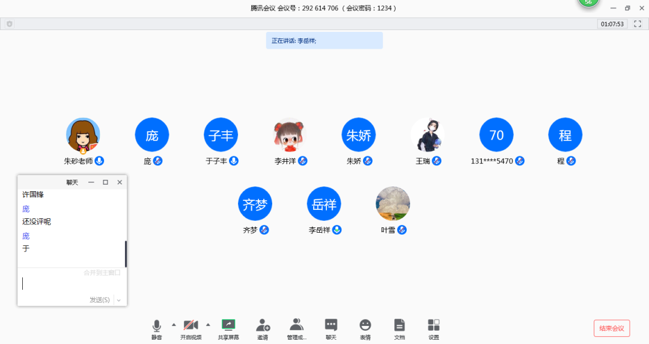Expand the arrow next to 静音
This screenshot has width=649, height=344.
174,325
